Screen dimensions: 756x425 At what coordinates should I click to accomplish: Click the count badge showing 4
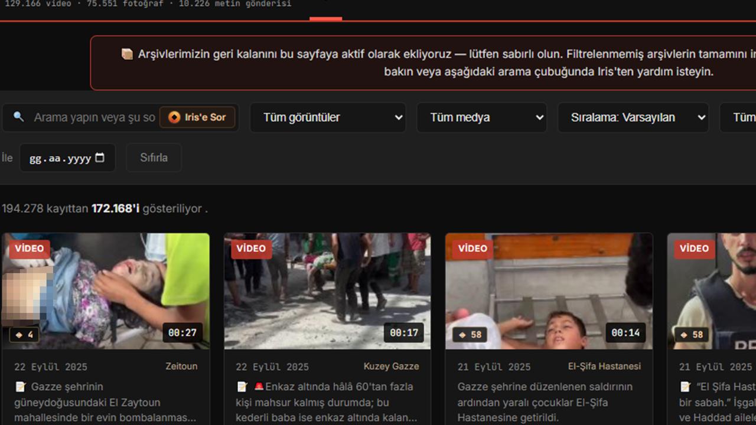pos(24,335)
